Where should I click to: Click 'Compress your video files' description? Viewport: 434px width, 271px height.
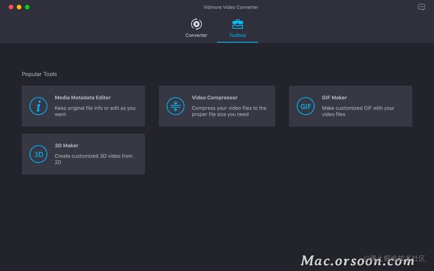(x=229, y=111)
